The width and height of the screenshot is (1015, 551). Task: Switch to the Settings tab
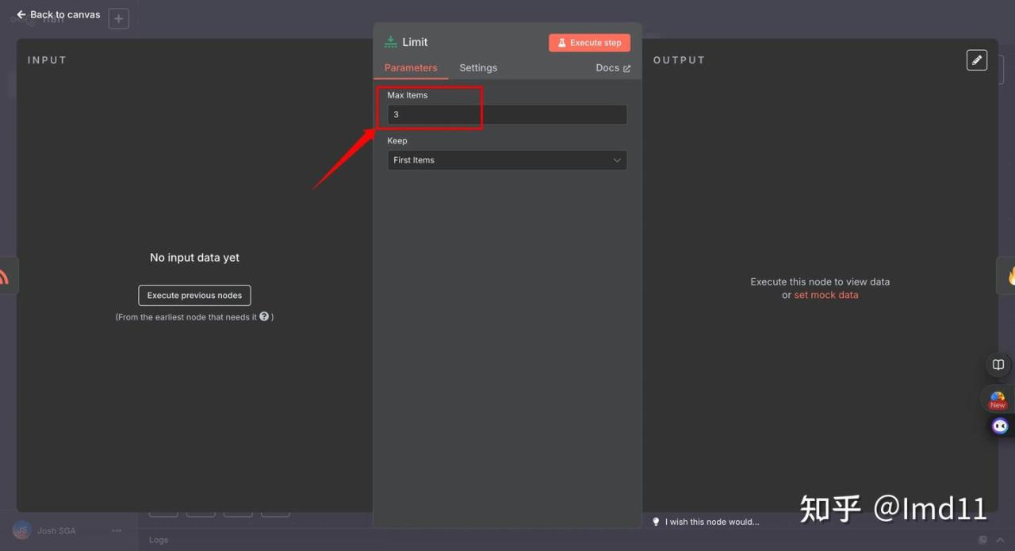[478, 68]
